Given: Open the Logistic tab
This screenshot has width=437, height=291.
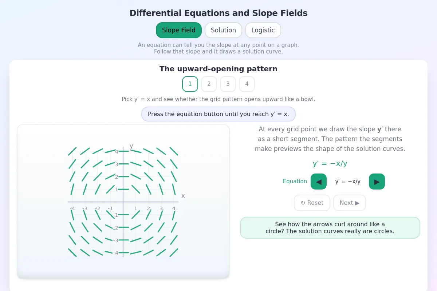Looking at the screenshot, I should (x=263, y=30).
